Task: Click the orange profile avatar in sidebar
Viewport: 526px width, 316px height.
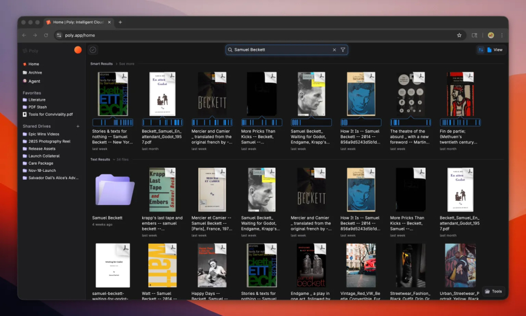Action: point(77,50)
